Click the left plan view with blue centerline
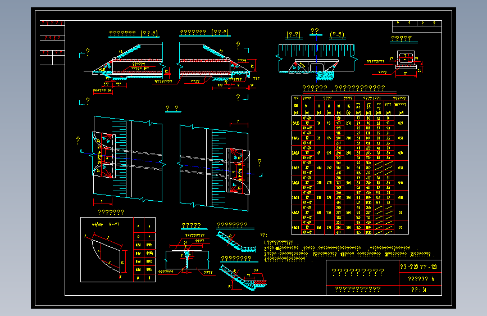Image resolution: width=487 pixels, height=316 pixels. point(128,160)
